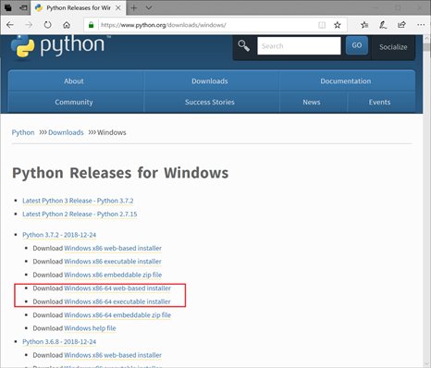Download 3.7.2 Windows x86 web-based installer
Viewport: 431px width, 368px height.
coord(113,248)
